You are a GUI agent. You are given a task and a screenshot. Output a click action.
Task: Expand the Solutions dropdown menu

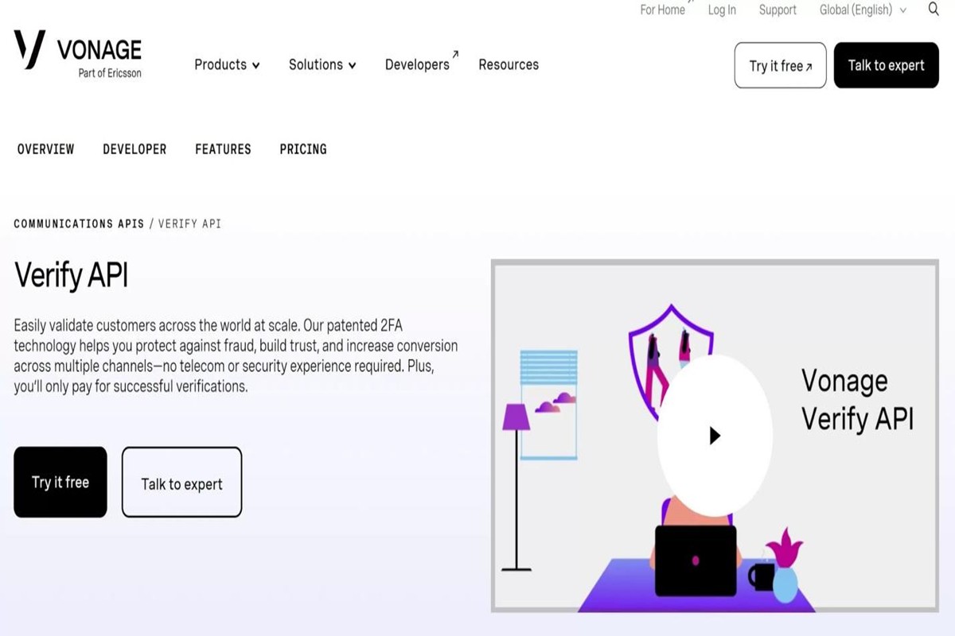[x=322, y=65]
